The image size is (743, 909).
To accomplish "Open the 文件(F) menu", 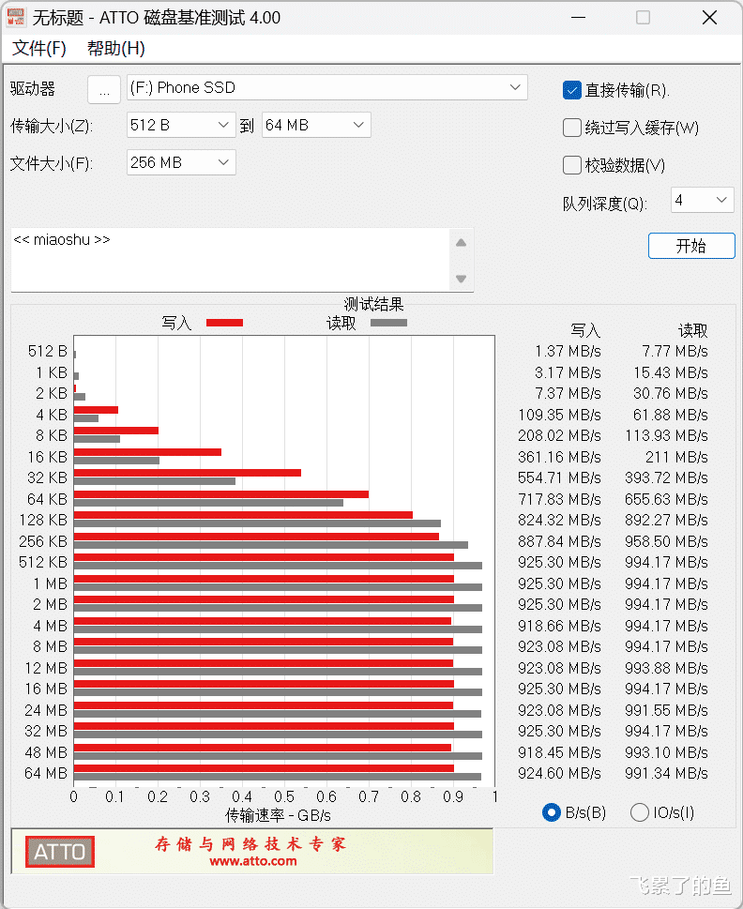I will point(39,48).
